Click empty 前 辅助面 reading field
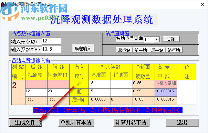Image resolution: width=208 pixels, height=133 pixels. click(x=122, y=92)
